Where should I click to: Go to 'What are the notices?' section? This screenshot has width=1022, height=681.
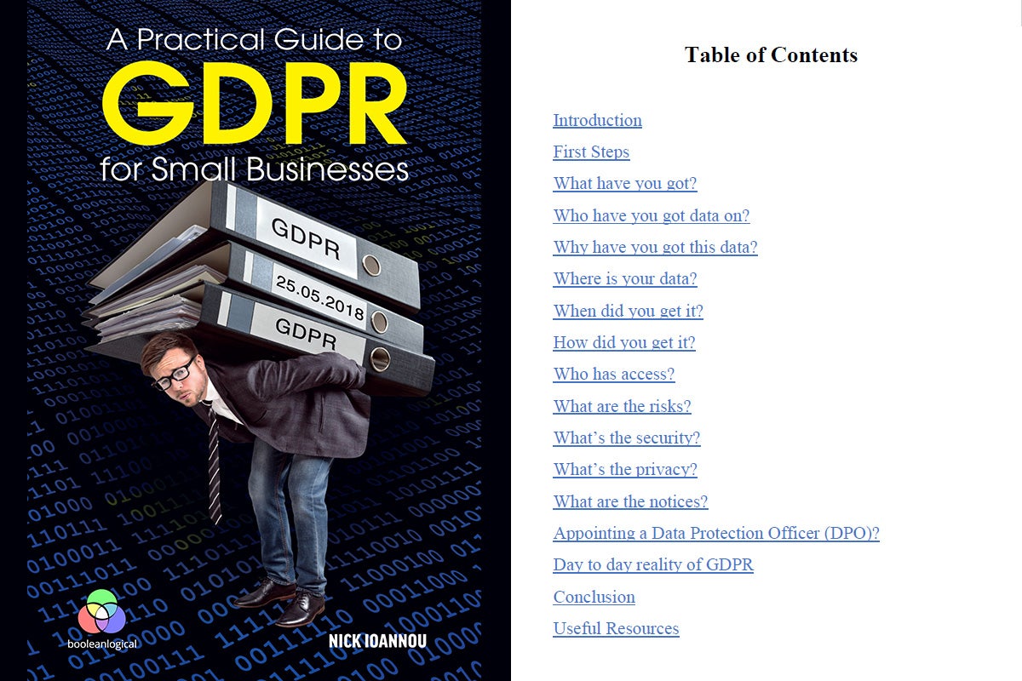[x=630, y=501]
